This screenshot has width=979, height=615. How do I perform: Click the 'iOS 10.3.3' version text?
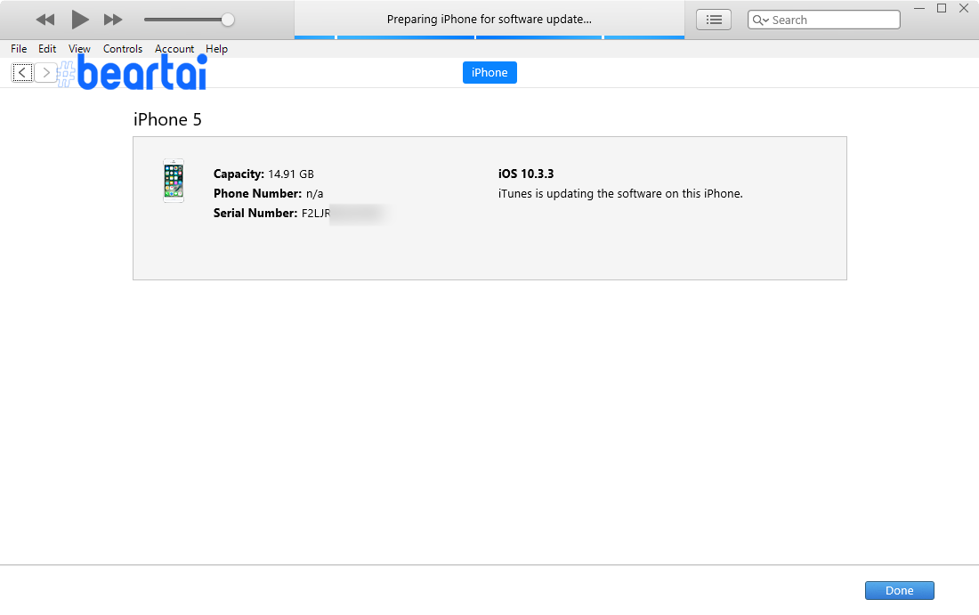(x=526, y=174)
